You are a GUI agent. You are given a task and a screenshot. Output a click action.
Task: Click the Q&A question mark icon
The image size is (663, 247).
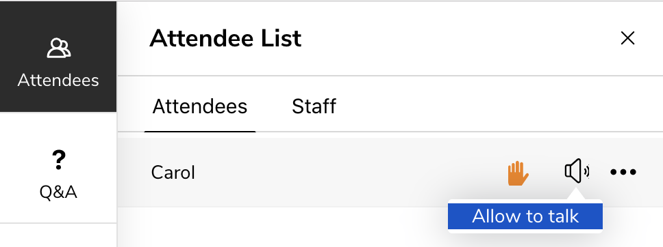[x=58, y=160]
